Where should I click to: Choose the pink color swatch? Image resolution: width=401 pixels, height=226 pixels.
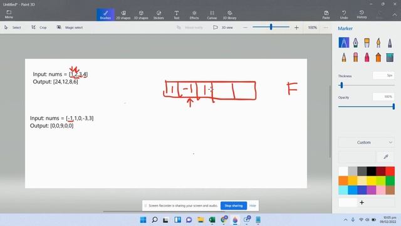click(x=380, y=190)
